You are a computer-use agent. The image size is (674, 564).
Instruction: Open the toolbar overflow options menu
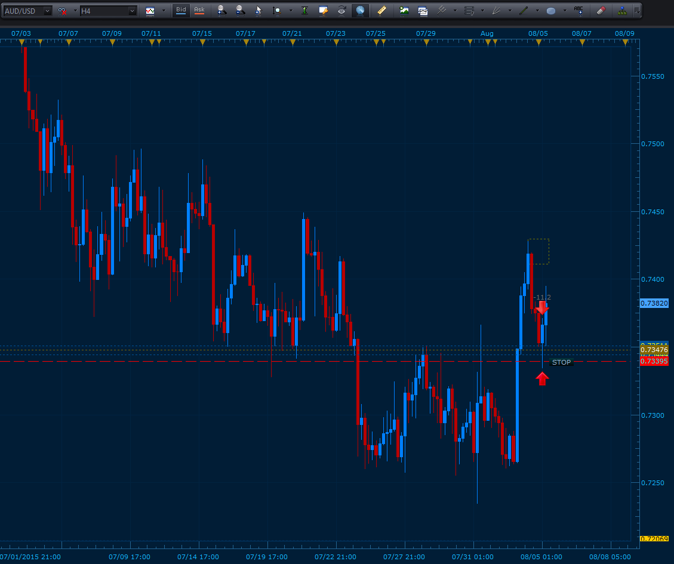click(638, 11)
